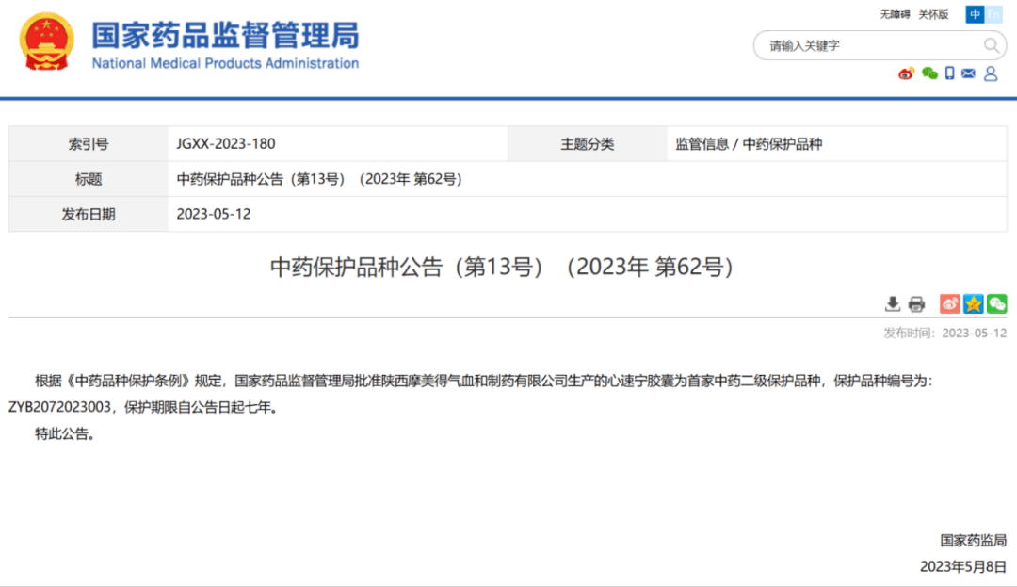This screenshot has width=1017, height=587.
Task: Click the search magnifier icon
Action: click(x=991, y=45)
